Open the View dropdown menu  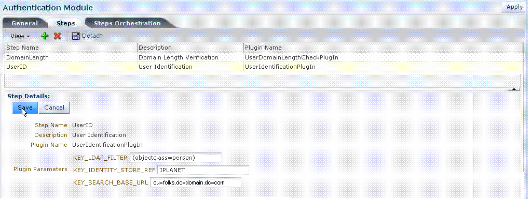coord(20,36)
